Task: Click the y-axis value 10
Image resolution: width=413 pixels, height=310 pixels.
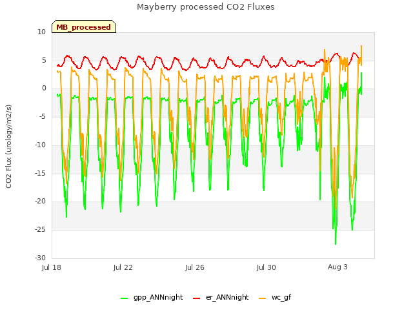Action: 41,32
